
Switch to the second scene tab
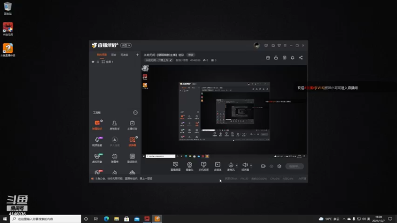coord(114,55)
